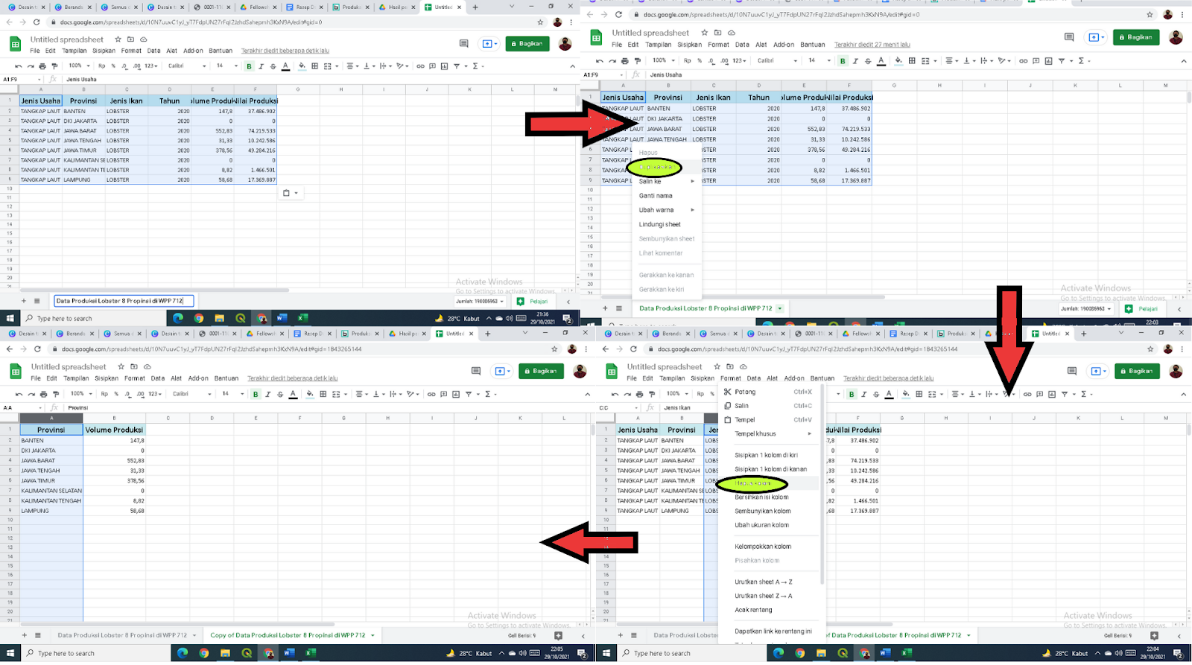Click the scissors icon beside Potong
The image size is (1192, 665).
click(728, 392)
